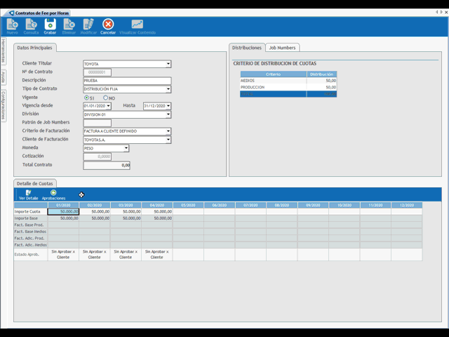449x337 pixels.
Task: Click the Eliminar delete icon
Action: 69,26
